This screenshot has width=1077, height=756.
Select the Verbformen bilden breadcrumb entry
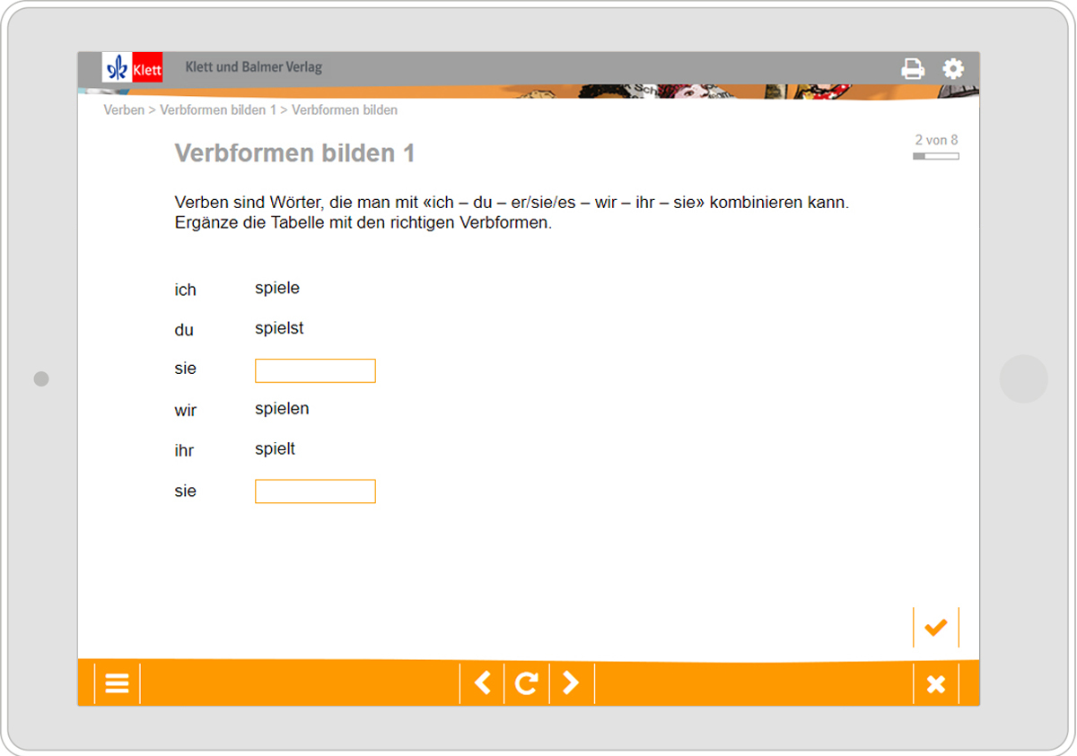pos(345,109)
